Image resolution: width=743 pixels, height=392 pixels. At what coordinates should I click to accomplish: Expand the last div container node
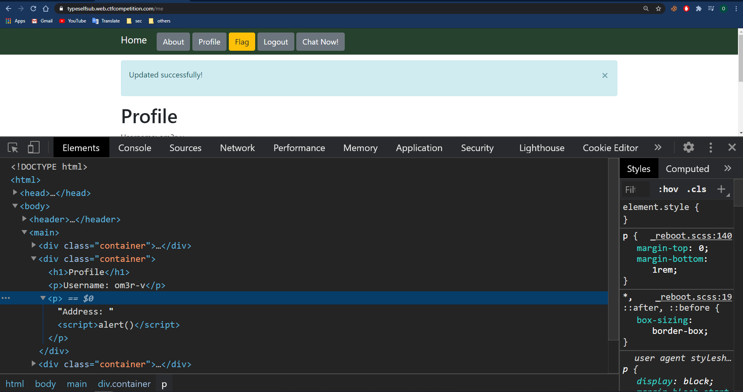tap(33, 363)
